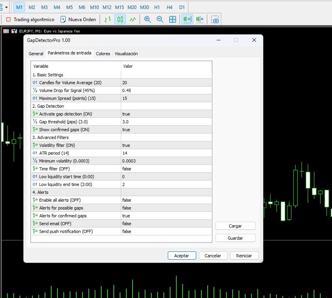The height and width of the screenshot is (298, 332).
Task: Edit the Gap threshold (pips) value field
Action: (166, 122)
